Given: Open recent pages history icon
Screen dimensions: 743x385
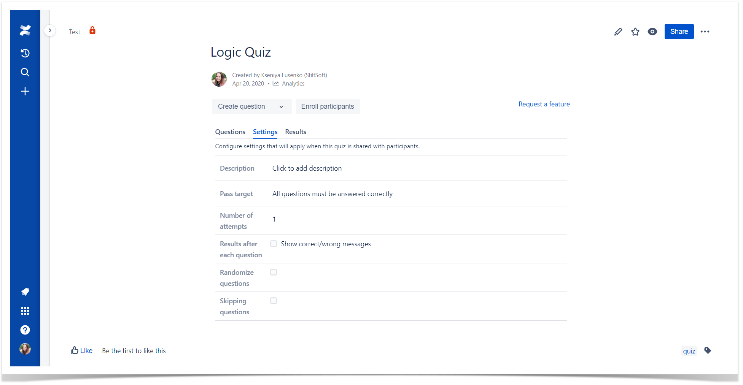Looking at the screenshot, I should click(x=25, y=53).
